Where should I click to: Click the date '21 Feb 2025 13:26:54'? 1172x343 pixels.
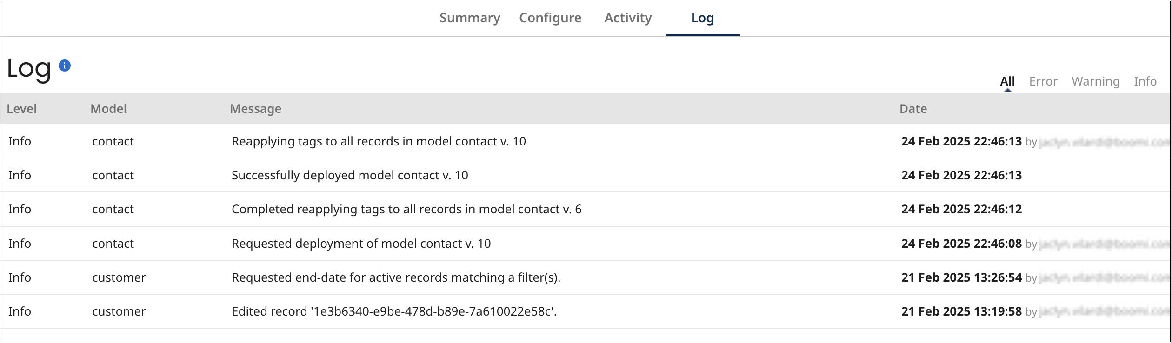(960, 277)
